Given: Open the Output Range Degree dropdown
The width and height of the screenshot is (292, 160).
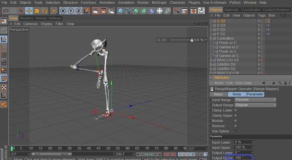Looking at the screenshot, I should point(255,105).
